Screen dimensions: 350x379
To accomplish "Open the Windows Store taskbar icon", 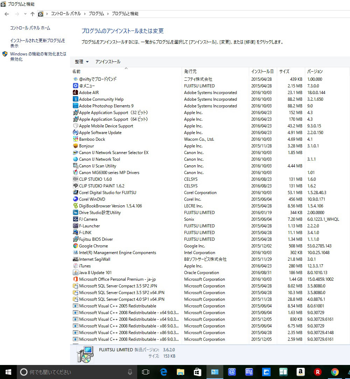I will click(197, 372).
